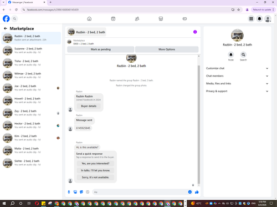
Task: Open Siehte - 2 bed, 2 bath chat
Action: (x=31, y=163)
